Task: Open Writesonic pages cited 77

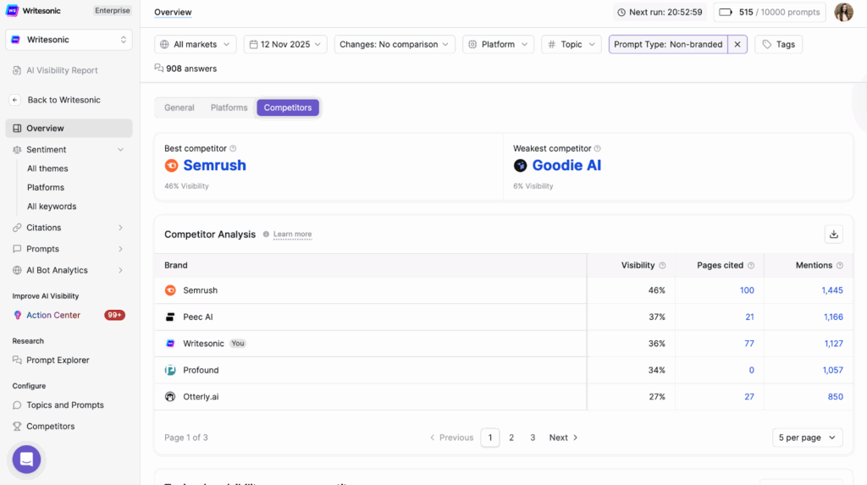Action: [749, 344]
